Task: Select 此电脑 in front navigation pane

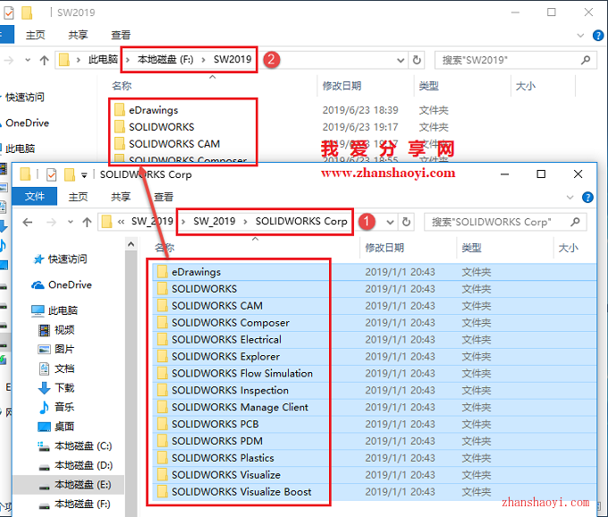Action: pyautogui.click(x=55, y=310)
